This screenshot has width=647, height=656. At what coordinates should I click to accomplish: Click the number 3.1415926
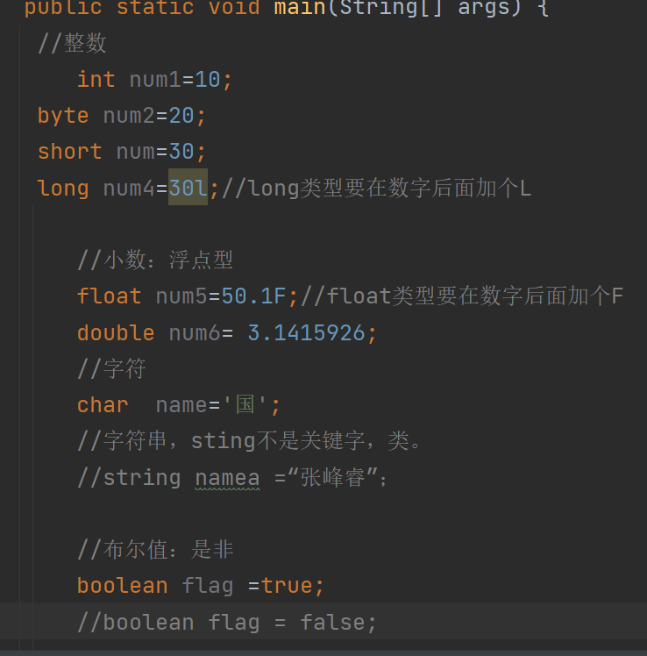(308, 332)
